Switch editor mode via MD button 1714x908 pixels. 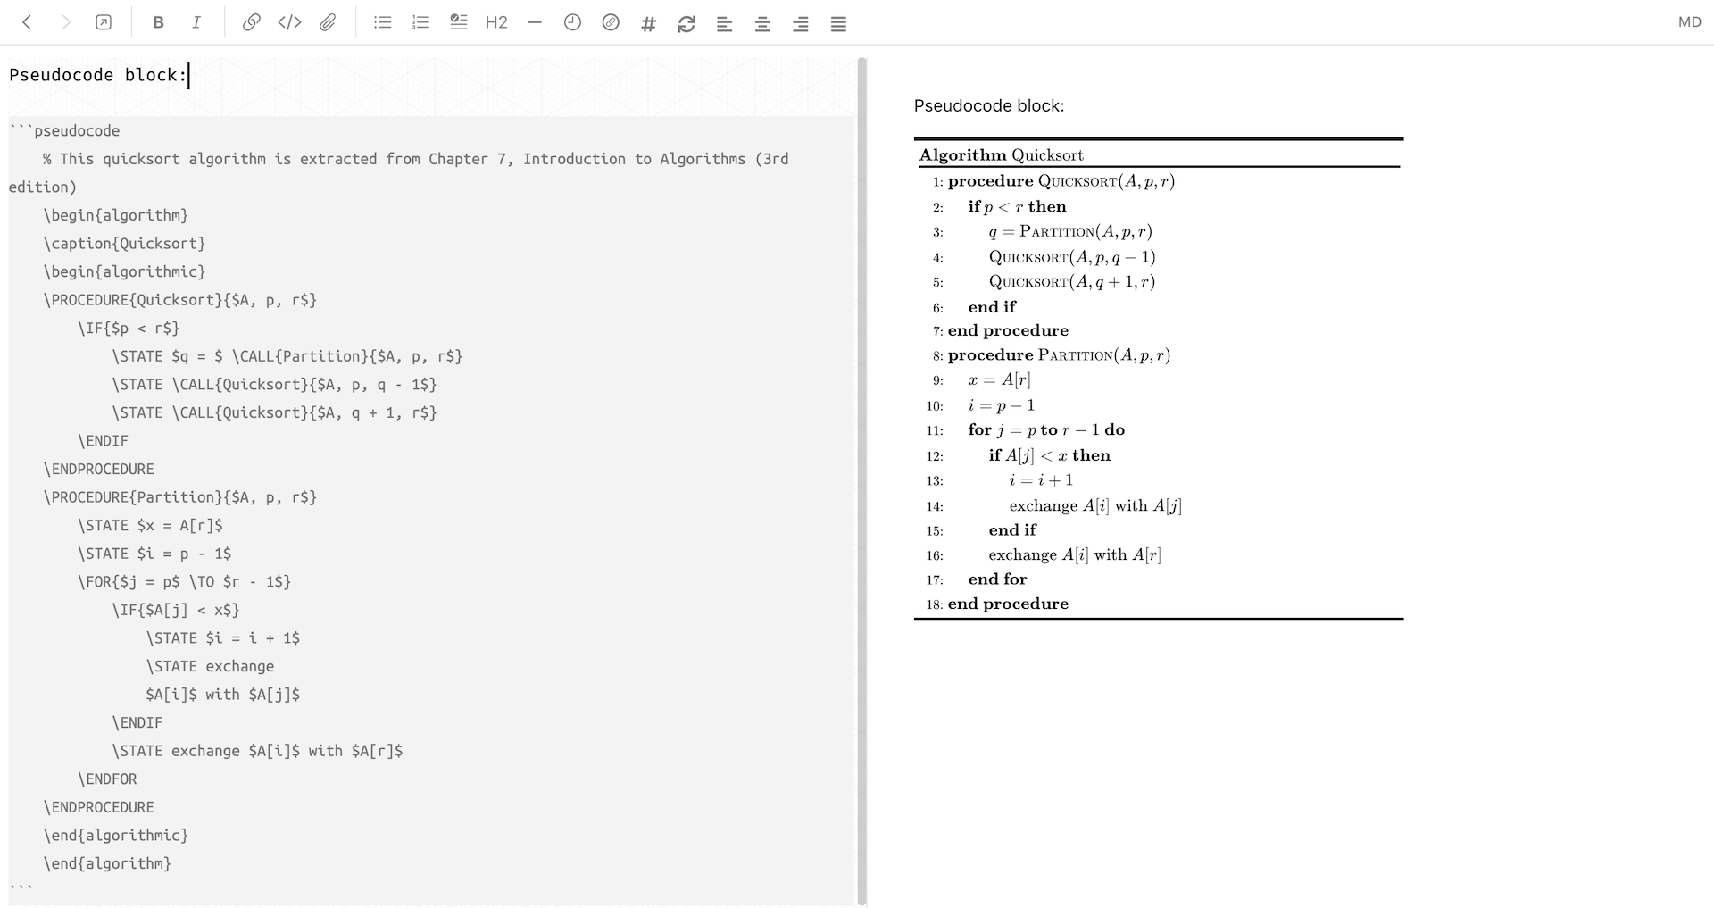pyautogui.click(x=1689, y=22)
